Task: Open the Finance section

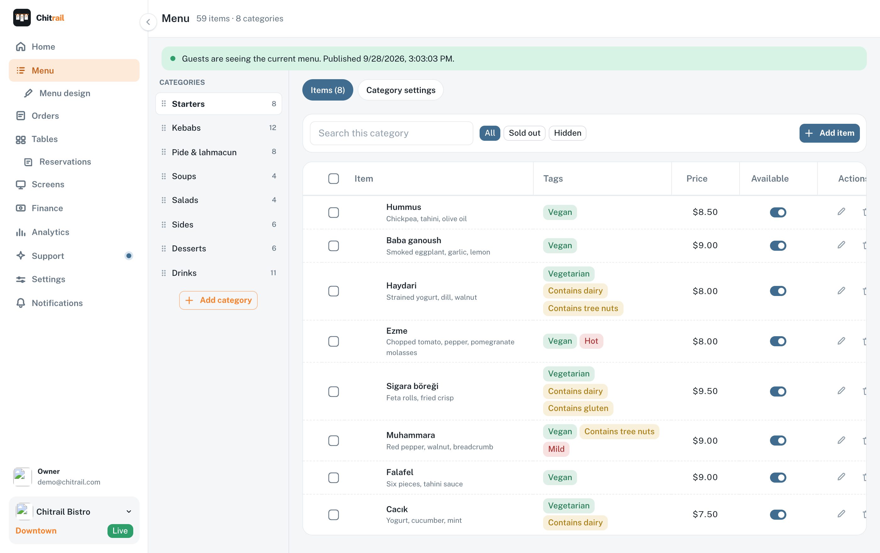Action: click(x=74, y=208)
